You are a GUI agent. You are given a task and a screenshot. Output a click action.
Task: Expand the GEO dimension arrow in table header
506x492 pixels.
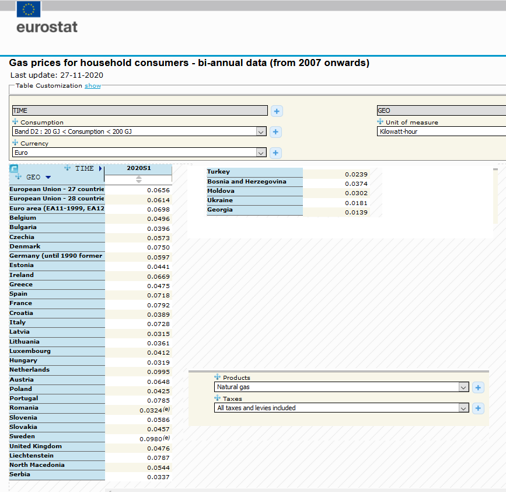click(x=48, y=177)
